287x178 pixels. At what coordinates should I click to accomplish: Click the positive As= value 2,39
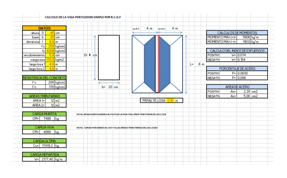(x=244, y=92)
